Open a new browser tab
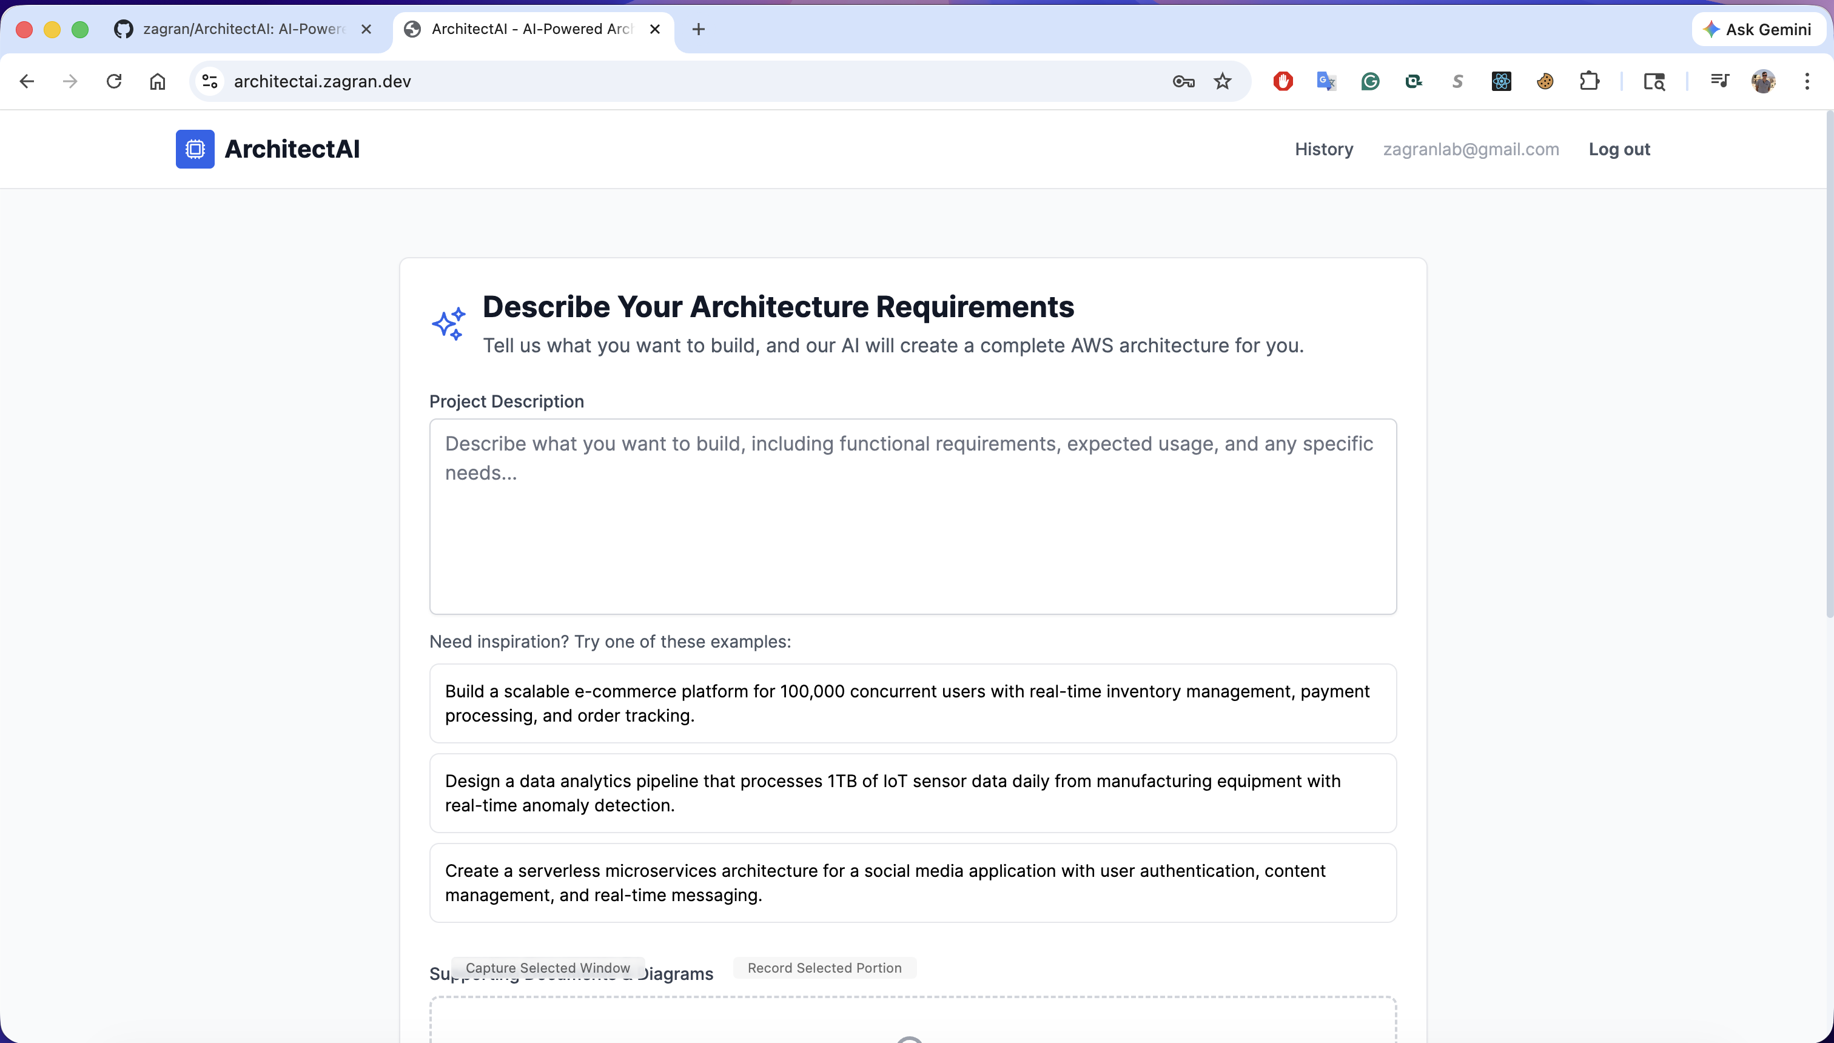This screenshot has width=1834, height=1043. 699,29
